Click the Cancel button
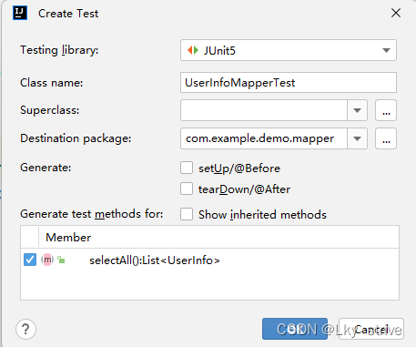Image resolution: width=416 pixels, height=347 pixels. [371, 329]
